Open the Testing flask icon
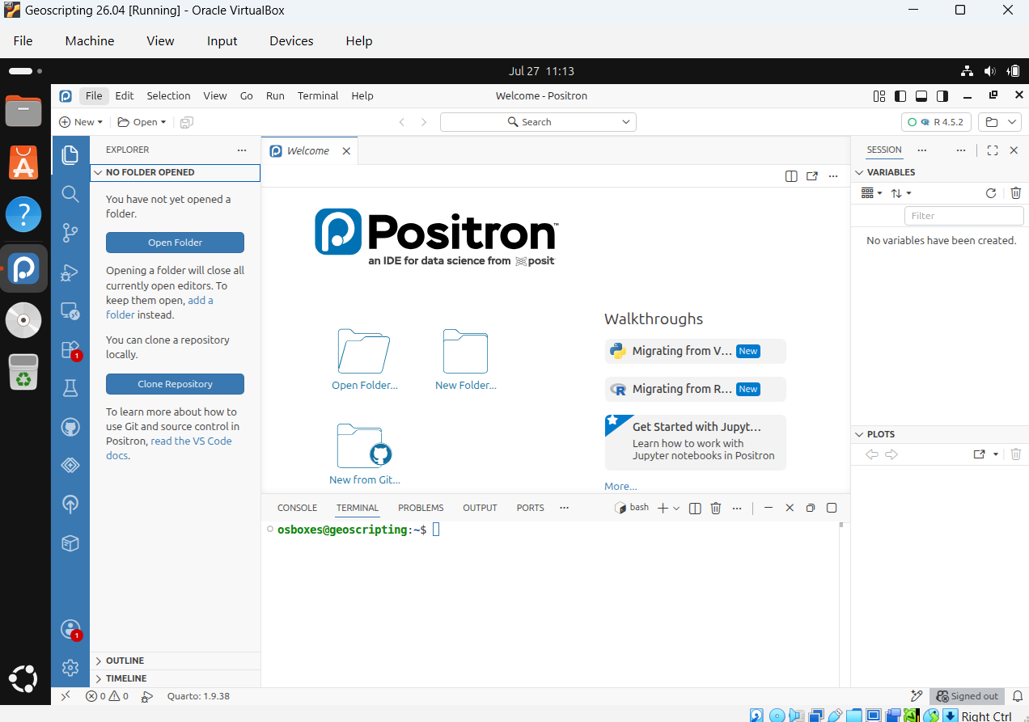Image resolution: width=1029 pixels, height=722 pixels. (x=70, y=388)
